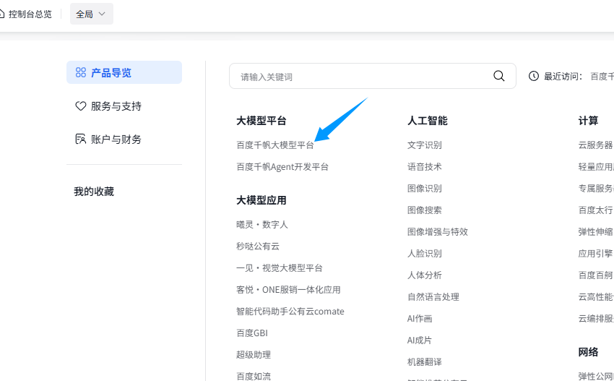Screen dimensions: 614x381
Task: Open 客悦·ONE服销一体化应用 link
Action: pyautogui.click(x=288, y=289)
